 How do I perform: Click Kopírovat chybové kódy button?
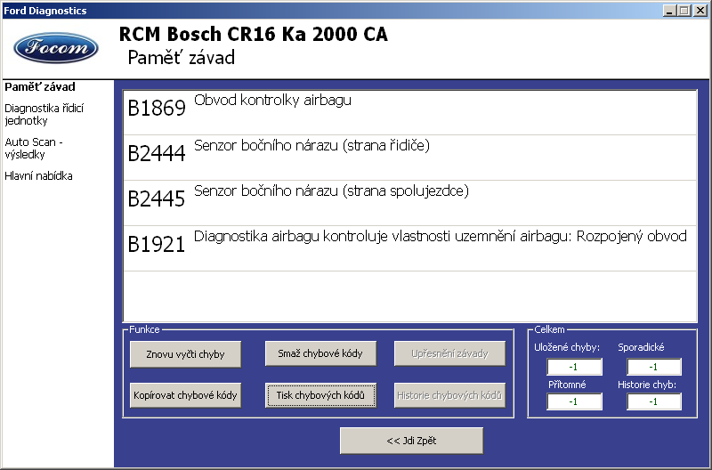[x=185, y=395]
